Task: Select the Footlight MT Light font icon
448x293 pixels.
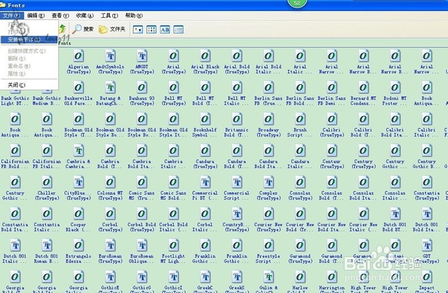Action: coord(174,245)
